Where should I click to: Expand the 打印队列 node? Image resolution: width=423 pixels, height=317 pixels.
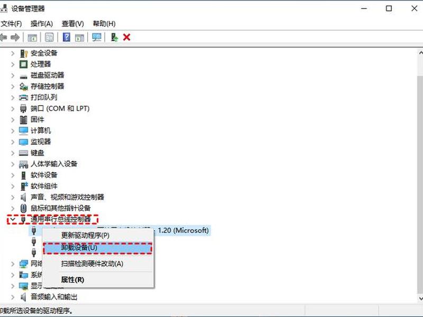tap(12, 98)
